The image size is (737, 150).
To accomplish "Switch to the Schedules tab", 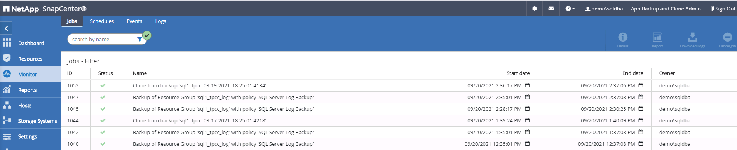I will 102,21.
